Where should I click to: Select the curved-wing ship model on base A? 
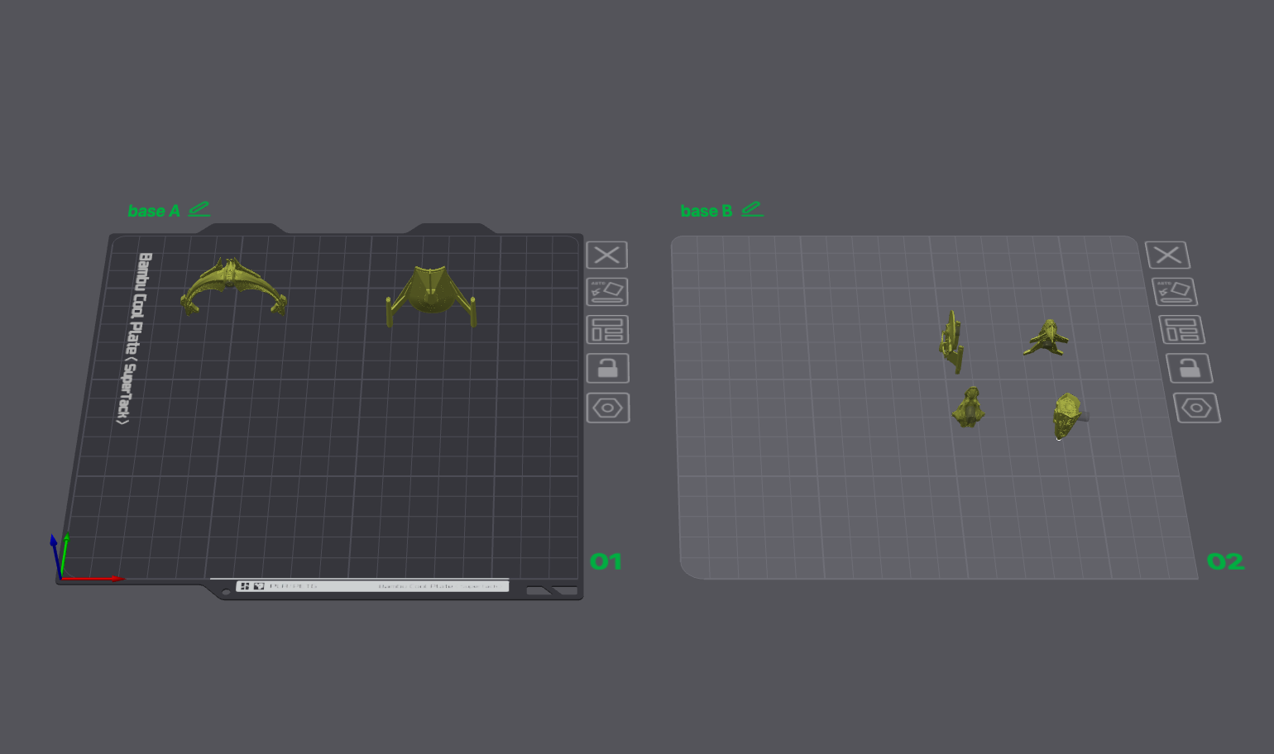point(234,286)
